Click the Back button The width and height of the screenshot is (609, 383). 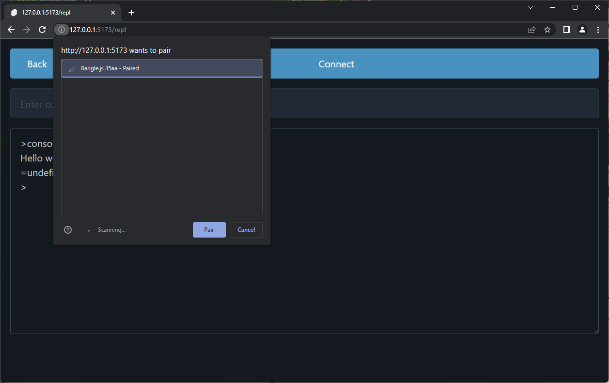coord(37,64)
